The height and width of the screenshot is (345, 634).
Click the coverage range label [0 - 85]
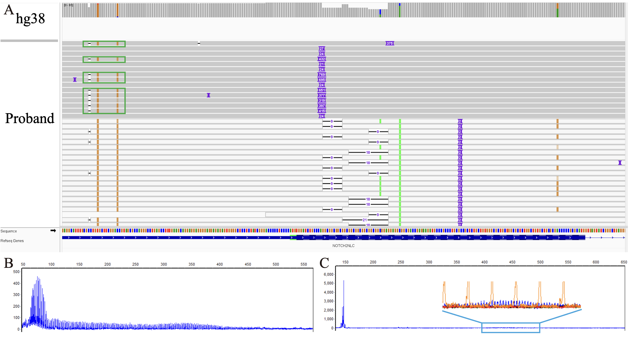tap(68, 5)
